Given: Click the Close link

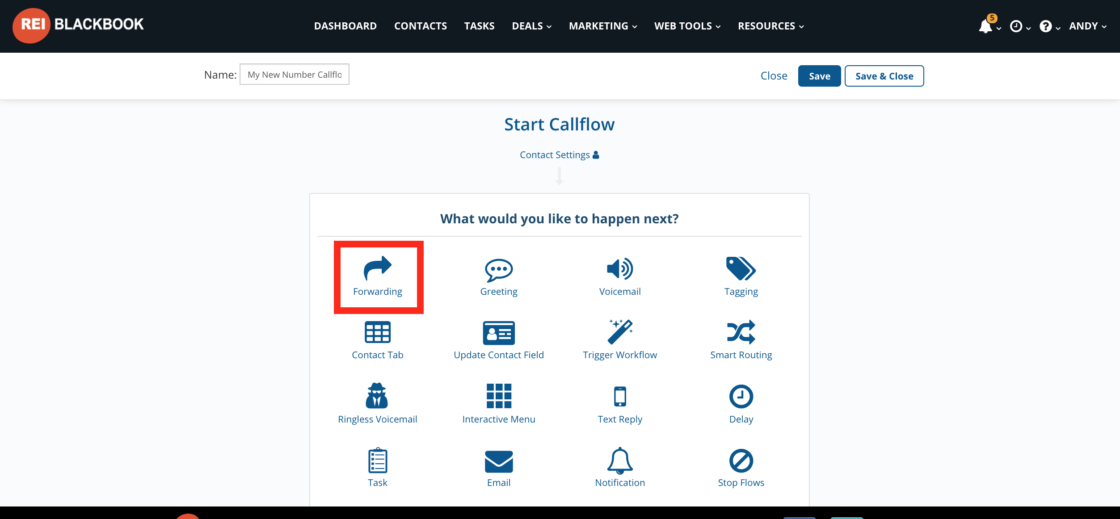Looking at the screenshot, I should click(x=774, y=76).
